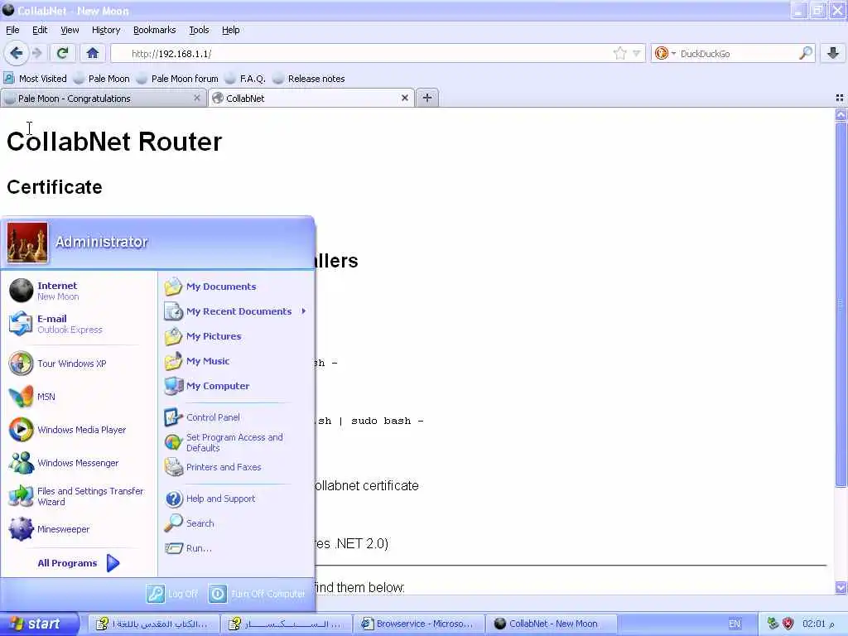Launch Minesweeper
The image size is (848, 636).
(x=79, y=529)
